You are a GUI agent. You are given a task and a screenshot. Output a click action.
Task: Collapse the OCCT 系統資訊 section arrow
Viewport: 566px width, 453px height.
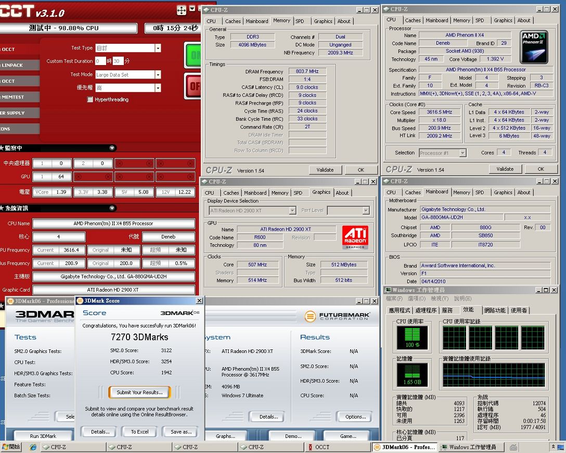[x=112, y=208]
